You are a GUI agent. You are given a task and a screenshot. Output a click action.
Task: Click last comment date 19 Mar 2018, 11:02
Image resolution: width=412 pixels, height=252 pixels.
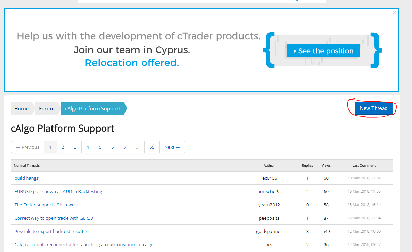(x=364, y=178)
